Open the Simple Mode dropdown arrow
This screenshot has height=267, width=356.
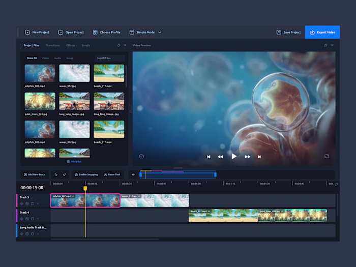pos(160,32)
